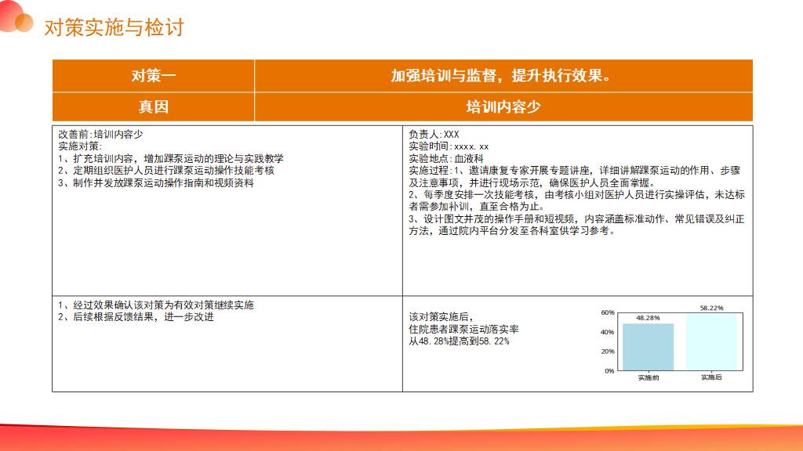Select the line about 扩充培训内容
Screen dimensions: 803x451
tap(171, 158)
